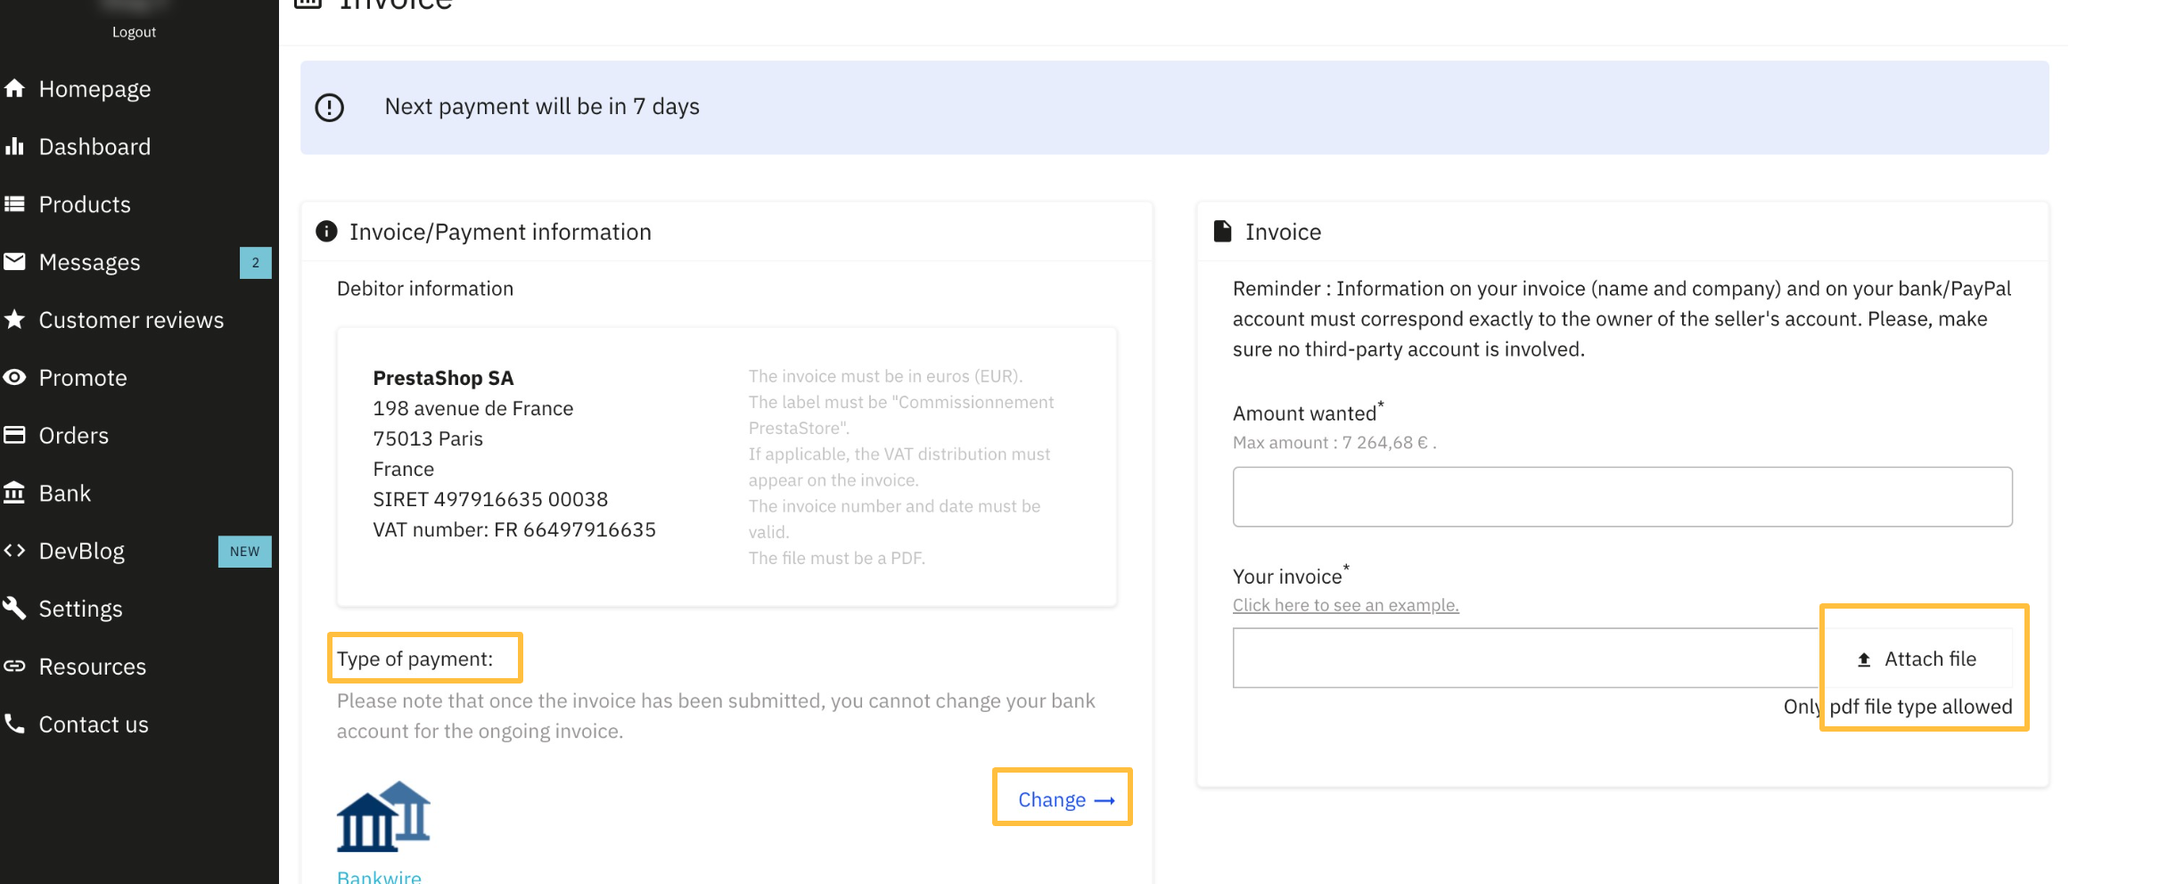Click the Messages envelope icon
This screenshot has height=884, width=2184.
14,262
